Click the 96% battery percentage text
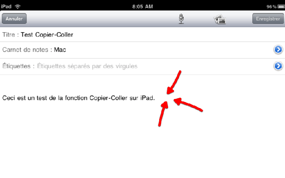Image resolution: width=285 pixels, height=178 pixels. click(272, 7)
